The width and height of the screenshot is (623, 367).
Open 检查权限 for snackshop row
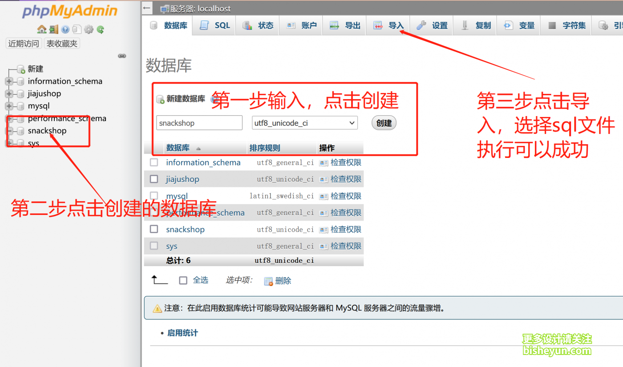(x=346, y=229)
